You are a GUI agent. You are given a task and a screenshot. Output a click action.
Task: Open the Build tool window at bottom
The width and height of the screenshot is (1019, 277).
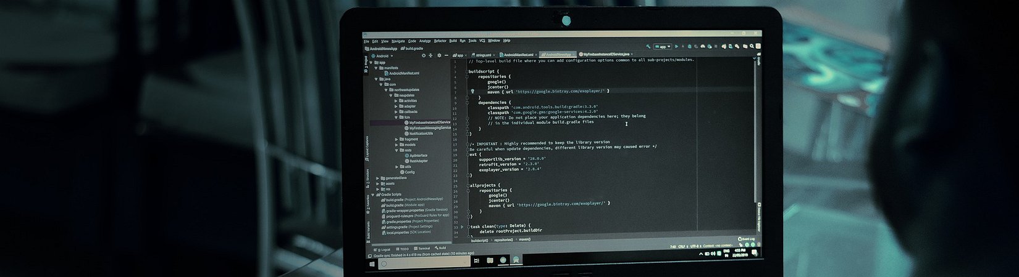coord(440,247)
